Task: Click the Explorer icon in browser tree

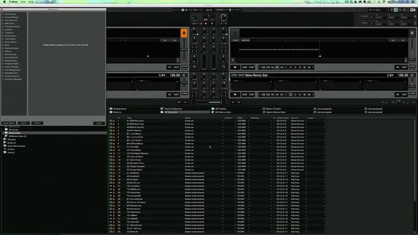Action: click(5, 142)
